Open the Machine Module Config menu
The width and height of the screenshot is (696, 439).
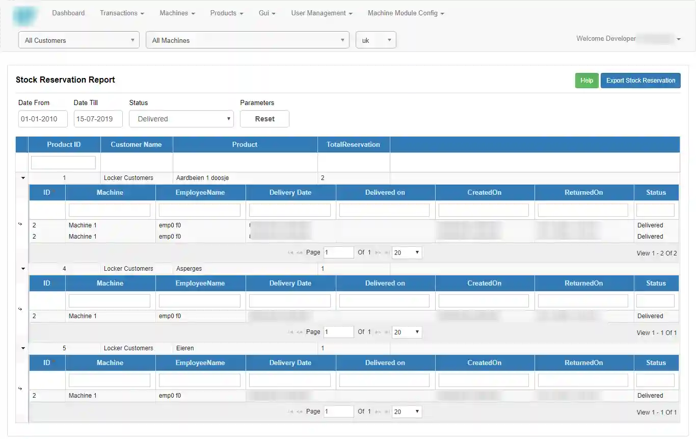(x=406, y=13)
